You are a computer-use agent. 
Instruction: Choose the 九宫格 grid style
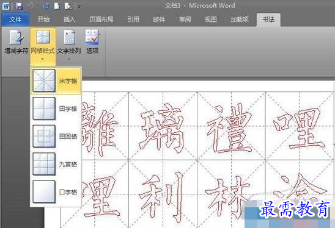(x=56, y=164)
